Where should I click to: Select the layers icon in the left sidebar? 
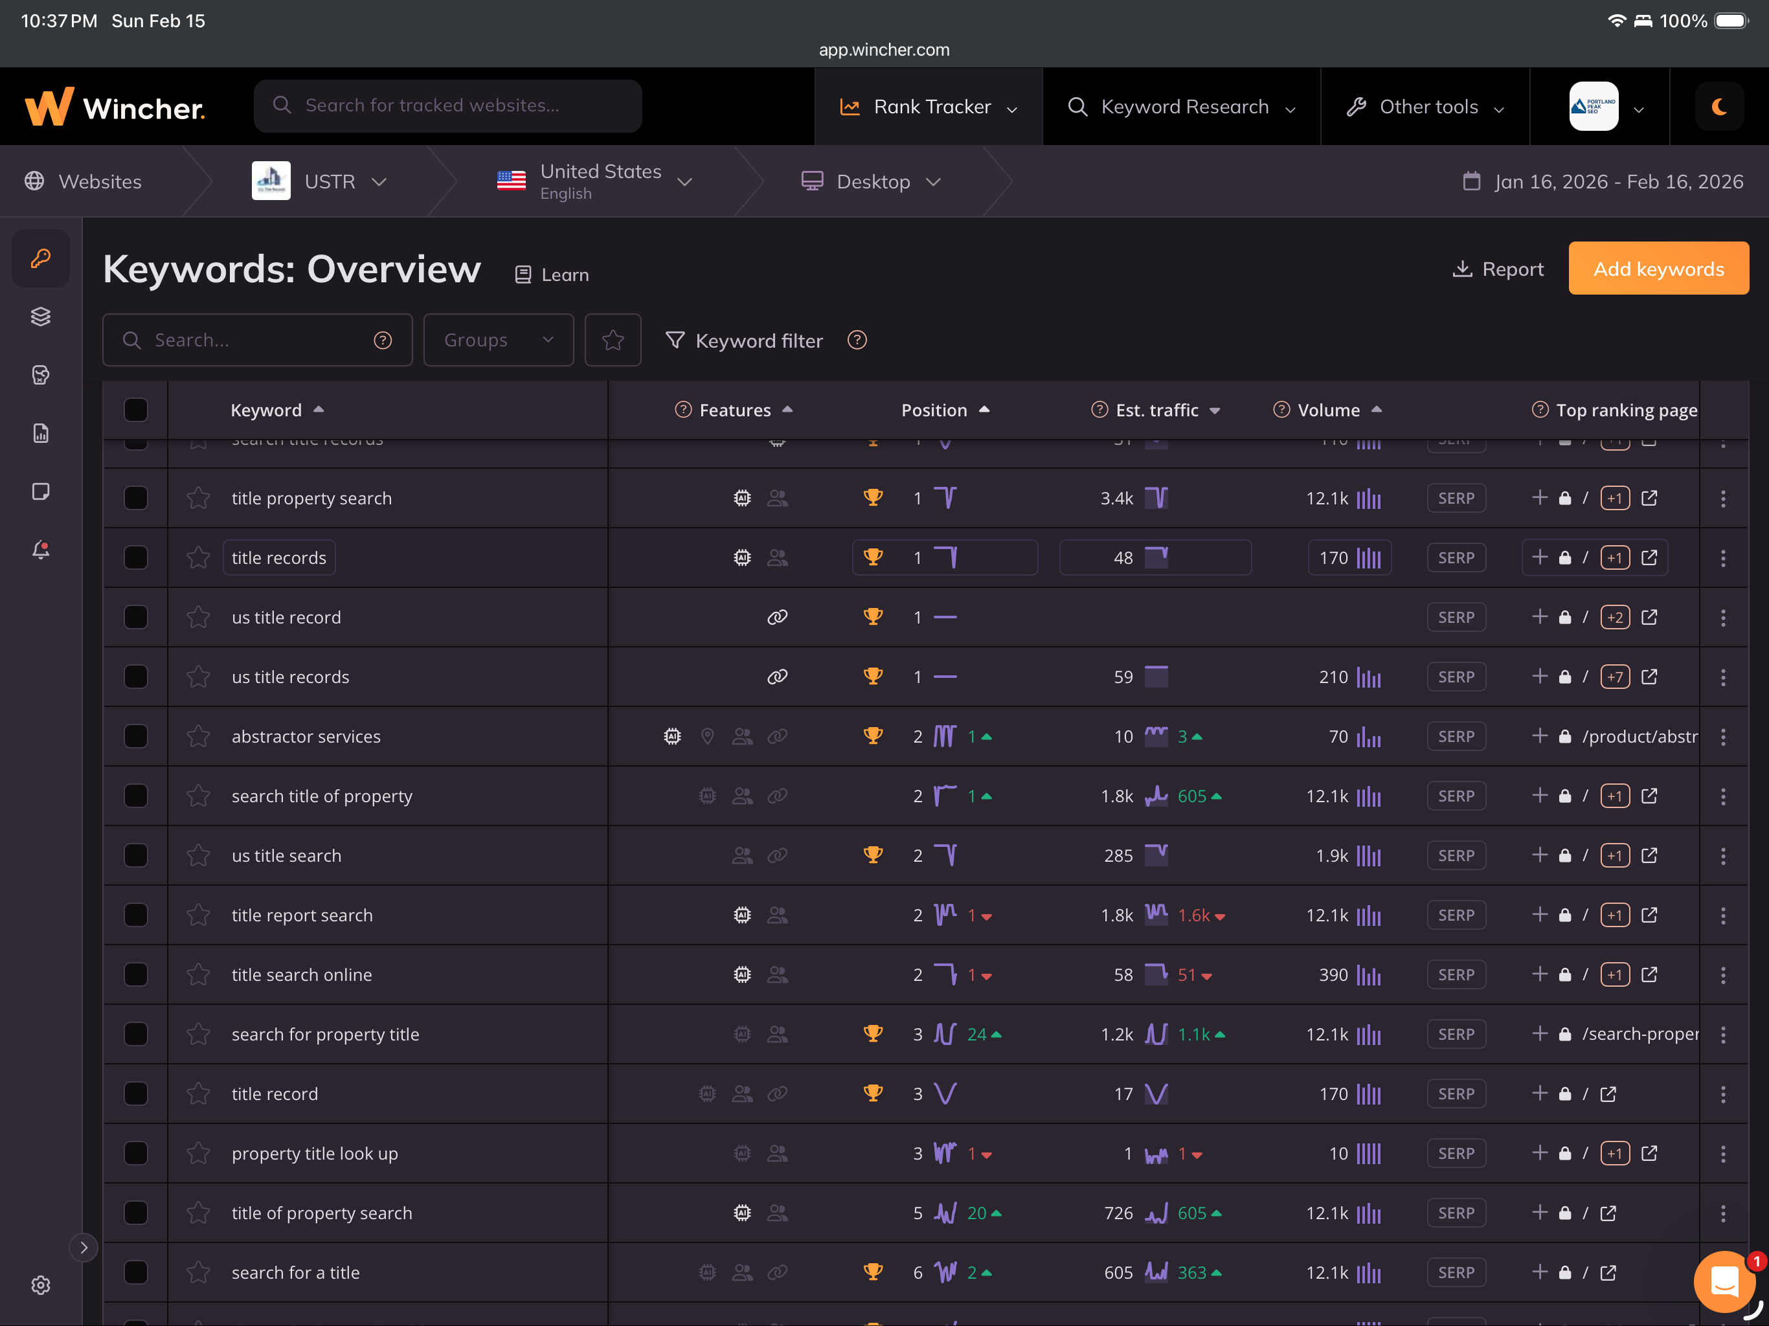click(x=40, y=316)
